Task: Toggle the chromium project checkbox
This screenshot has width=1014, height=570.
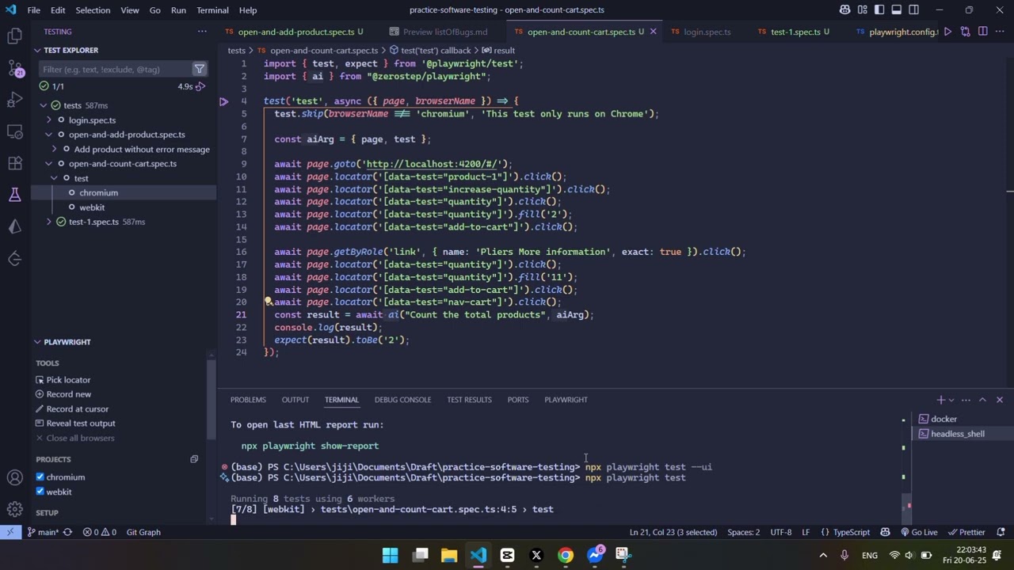Action: click(40, 477)
